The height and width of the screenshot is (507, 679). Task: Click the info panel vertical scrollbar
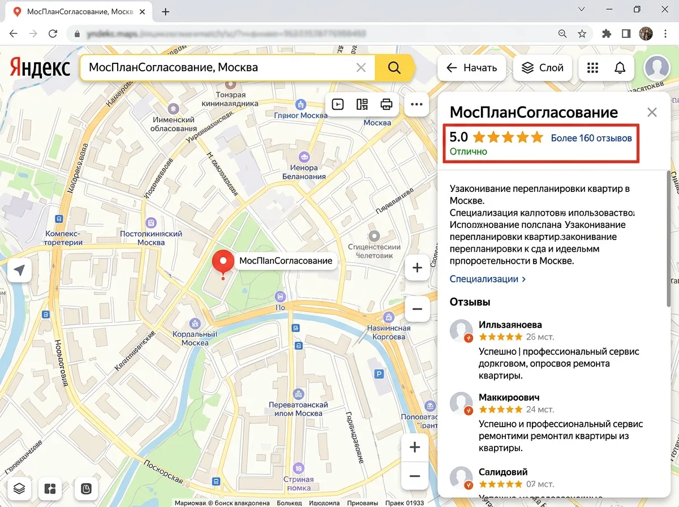pos(670,238)
